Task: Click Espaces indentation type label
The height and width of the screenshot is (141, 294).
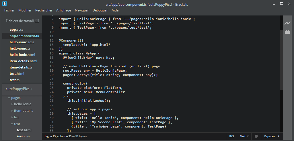Action: (270, 136)
